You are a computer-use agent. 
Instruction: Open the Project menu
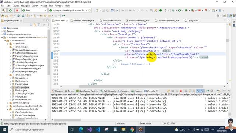point(44,6)
